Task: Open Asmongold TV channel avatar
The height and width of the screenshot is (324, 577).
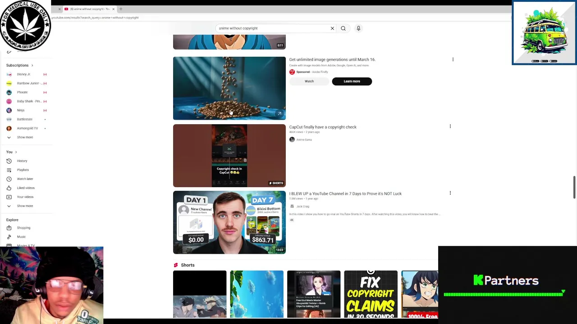Action: tap(9, 128)
